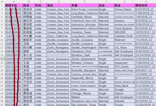This screenshot has width=156, height=106.
Task: Click the 美国手机 header cell
Action: pos(14,5)
